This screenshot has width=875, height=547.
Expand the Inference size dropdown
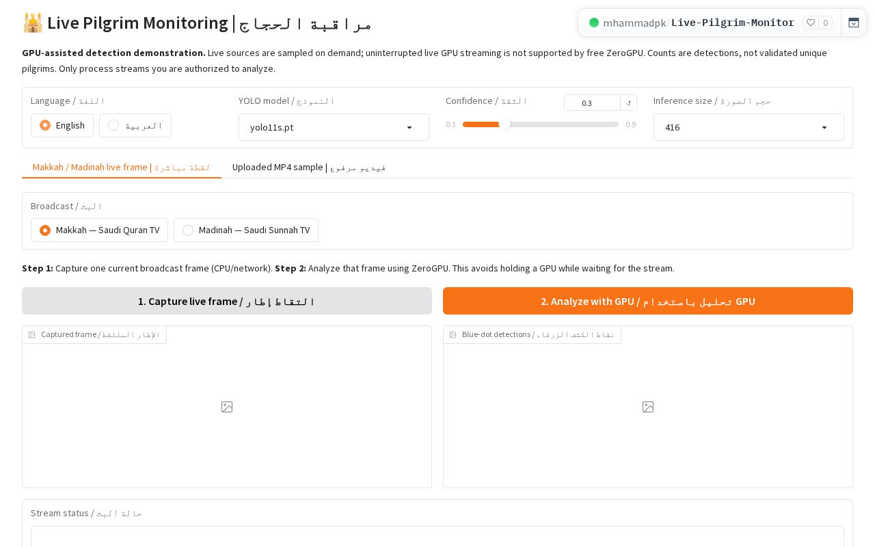(749, 127)
